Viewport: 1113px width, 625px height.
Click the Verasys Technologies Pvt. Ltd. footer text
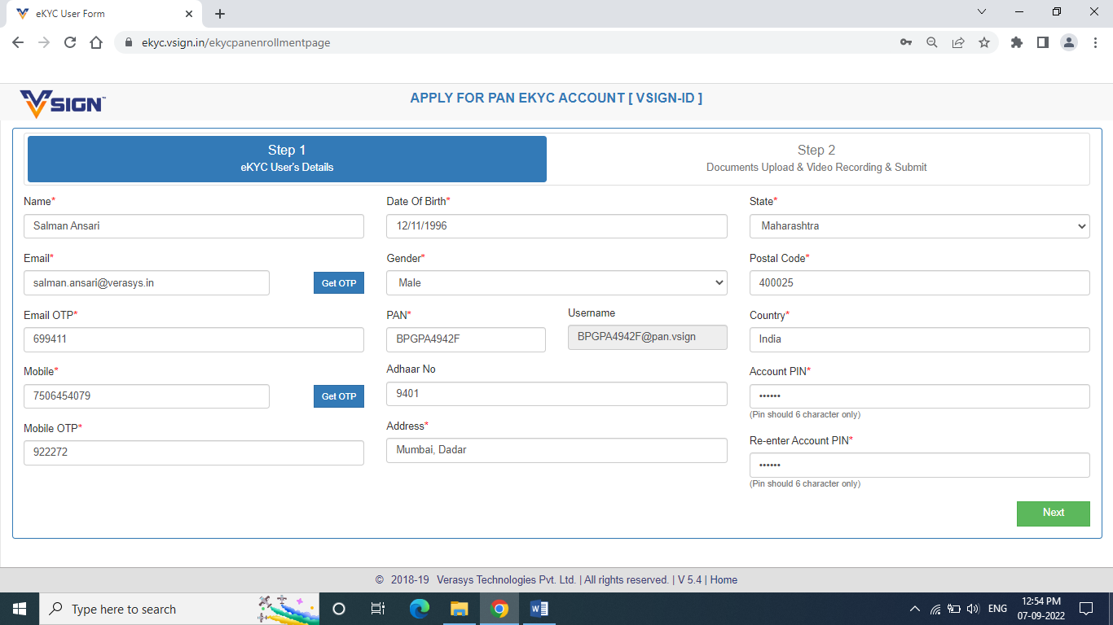pos(506,580)
